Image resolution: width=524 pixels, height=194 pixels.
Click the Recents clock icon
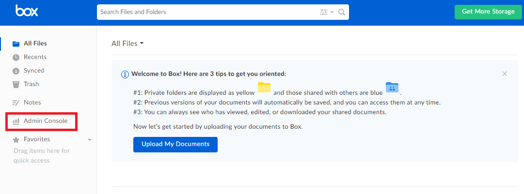coord(16,58)
